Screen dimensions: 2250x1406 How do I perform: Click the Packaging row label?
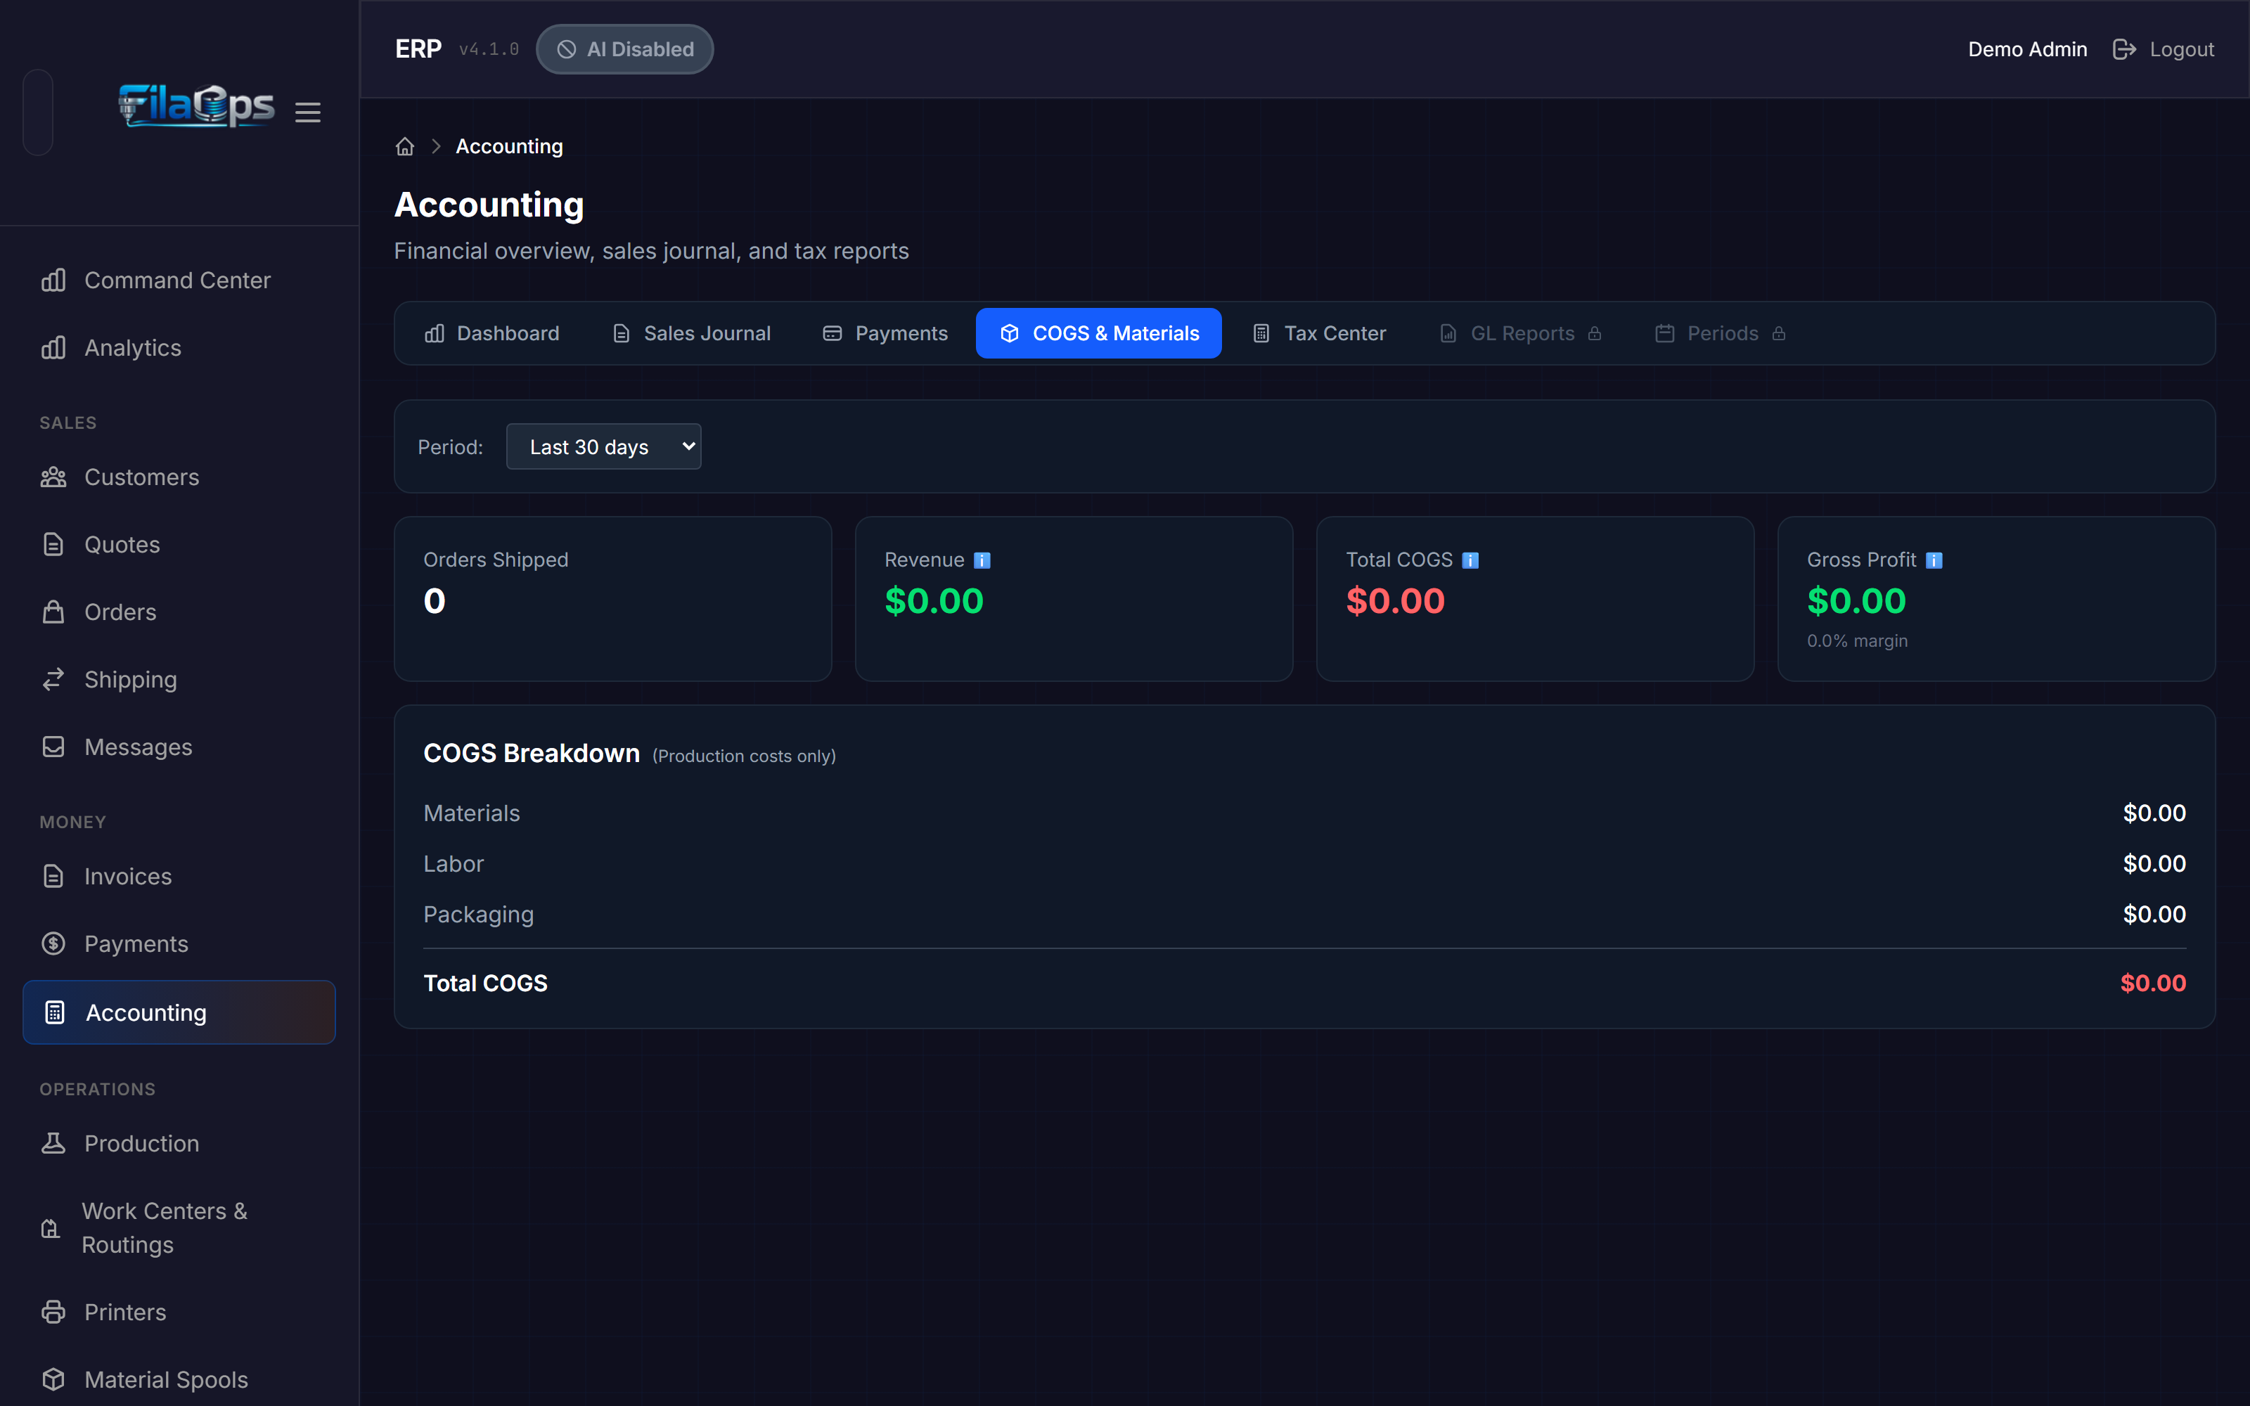click(479, 915)
